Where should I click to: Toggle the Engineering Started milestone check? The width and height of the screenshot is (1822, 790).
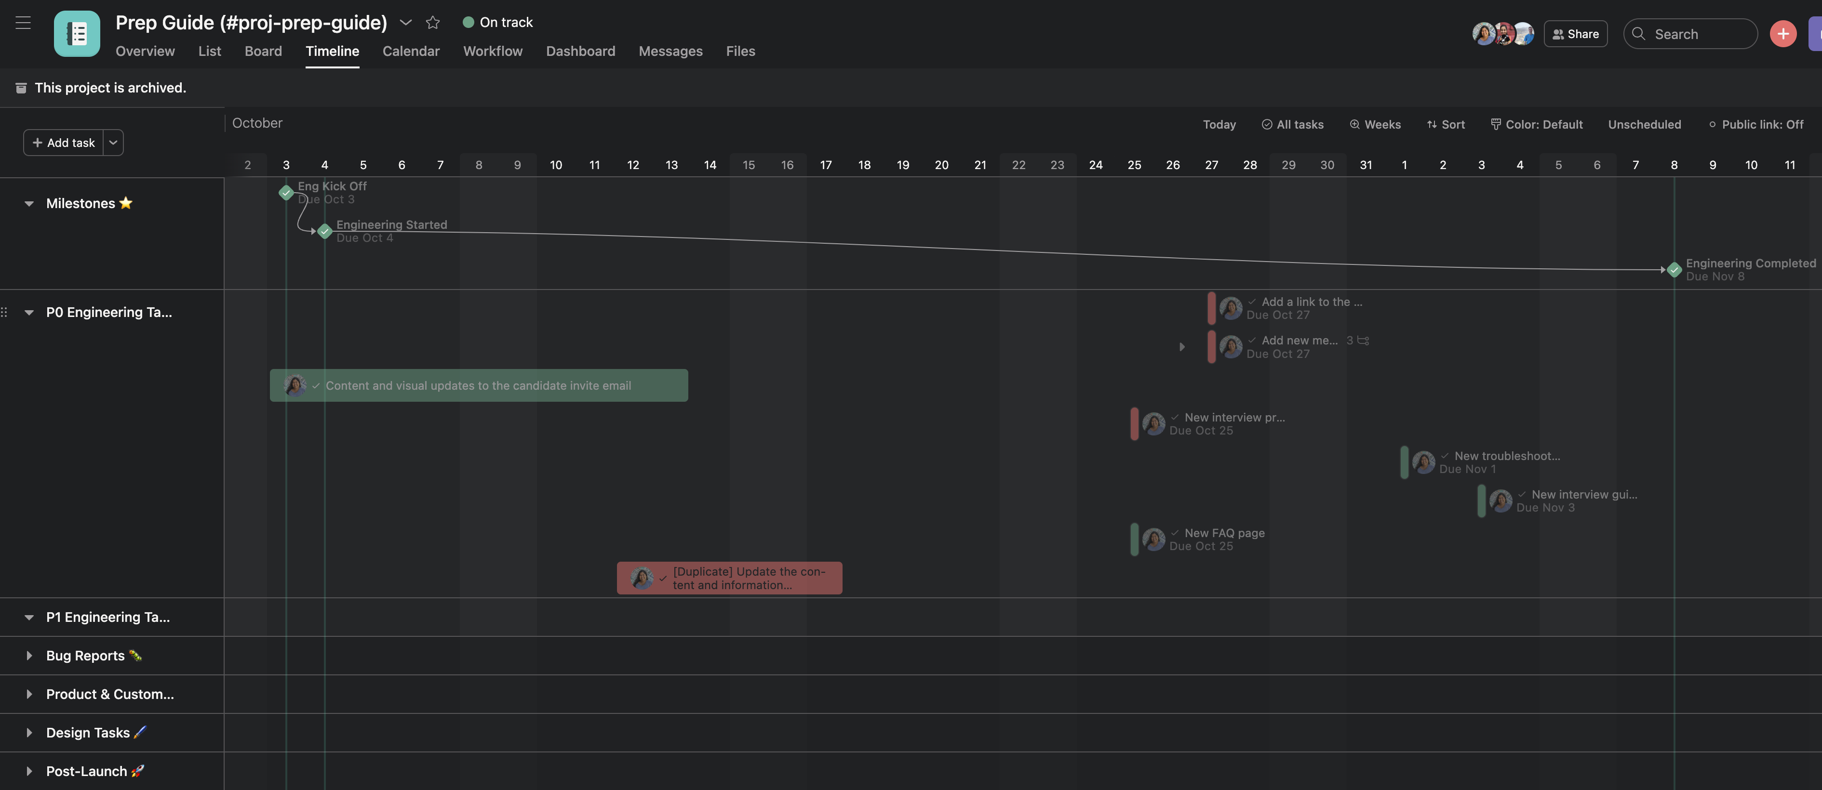325,231
